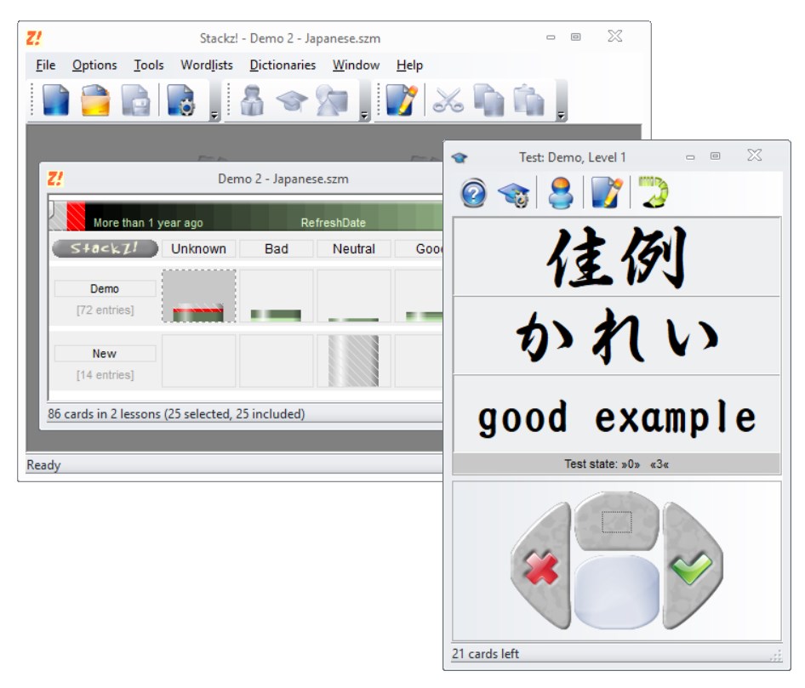This screenshot has width=805, height=688.
Task: Click the Copy icon in main toolbar
Action: (x=488, y=100)
